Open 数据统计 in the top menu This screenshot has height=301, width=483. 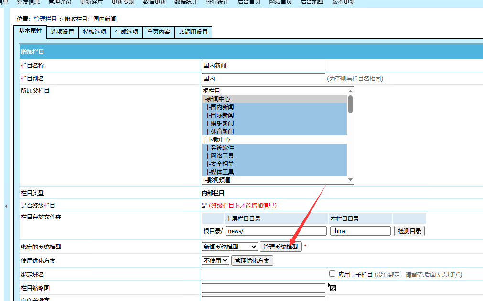[x=187, y=2]
